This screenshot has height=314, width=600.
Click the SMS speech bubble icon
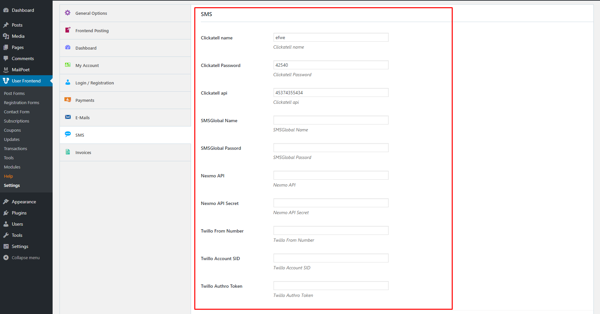point(68,134)
